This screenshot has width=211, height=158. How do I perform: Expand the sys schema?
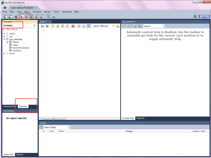pyautogui.click(x=4, y=36)
